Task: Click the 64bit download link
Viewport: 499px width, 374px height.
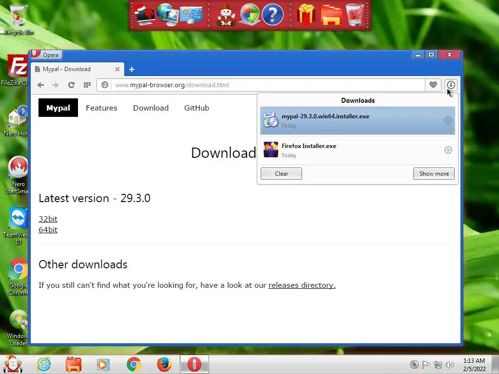Action: [48, 230]
